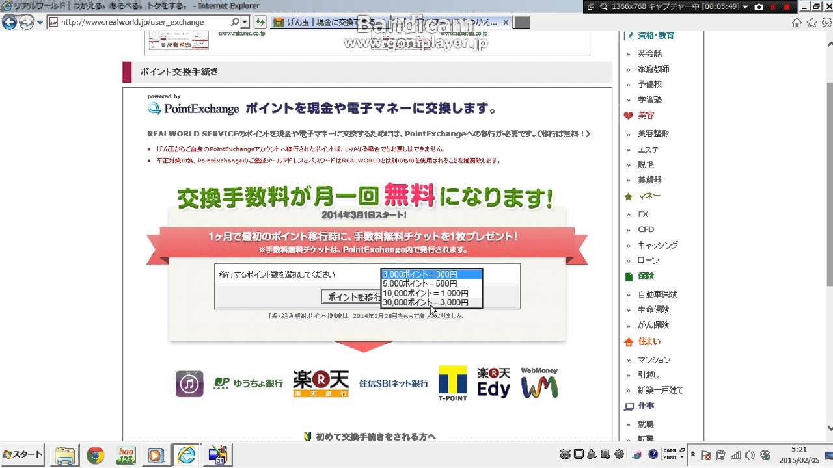The height and width of the screenshot is (468, 833).
Task: Click the address bar search magnifier icon
Action: pos(235,22)
